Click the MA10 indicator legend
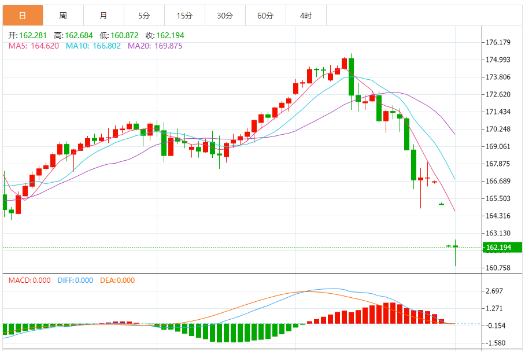 (93, 46)
